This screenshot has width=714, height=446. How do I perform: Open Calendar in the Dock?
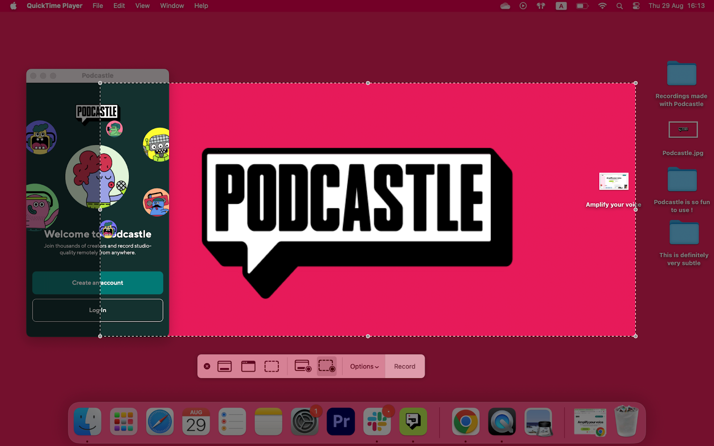coord(196,421)
